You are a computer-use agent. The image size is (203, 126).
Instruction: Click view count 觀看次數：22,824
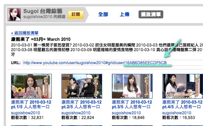[77, 118]
